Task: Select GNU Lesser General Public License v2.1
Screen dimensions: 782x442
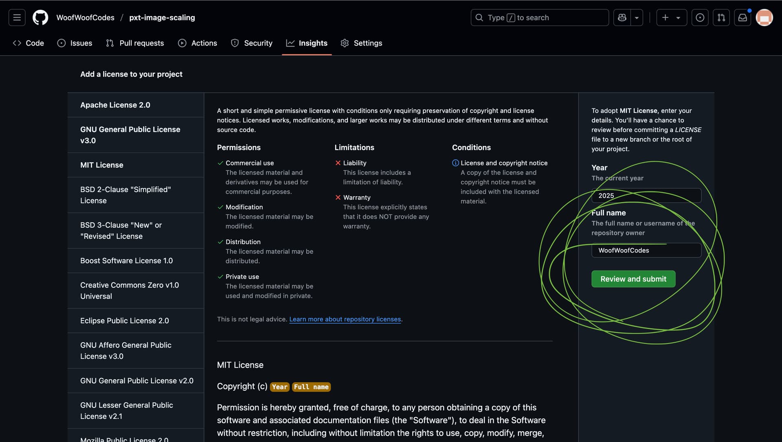Action: click(136, 411)
